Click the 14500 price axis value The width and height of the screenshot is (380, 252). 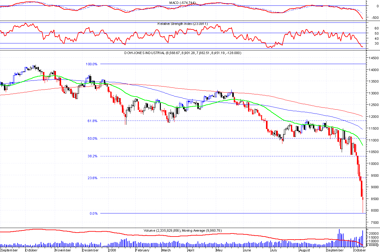tap(373, 58)
